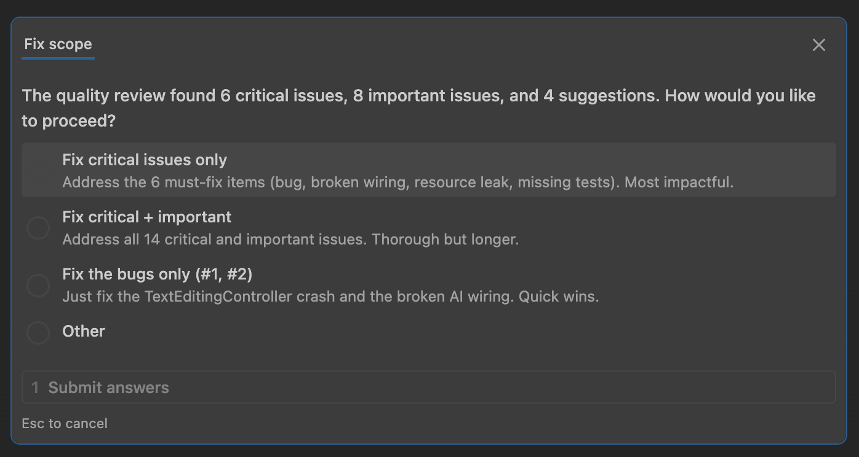Select the Fix critical + important radio button

38,227
